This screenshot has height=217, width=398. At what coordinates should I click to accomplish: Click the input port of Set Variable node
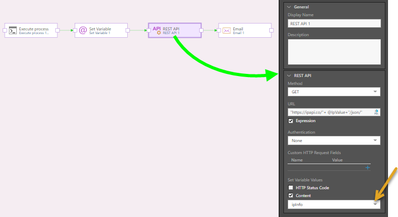[x=75, y=30]
